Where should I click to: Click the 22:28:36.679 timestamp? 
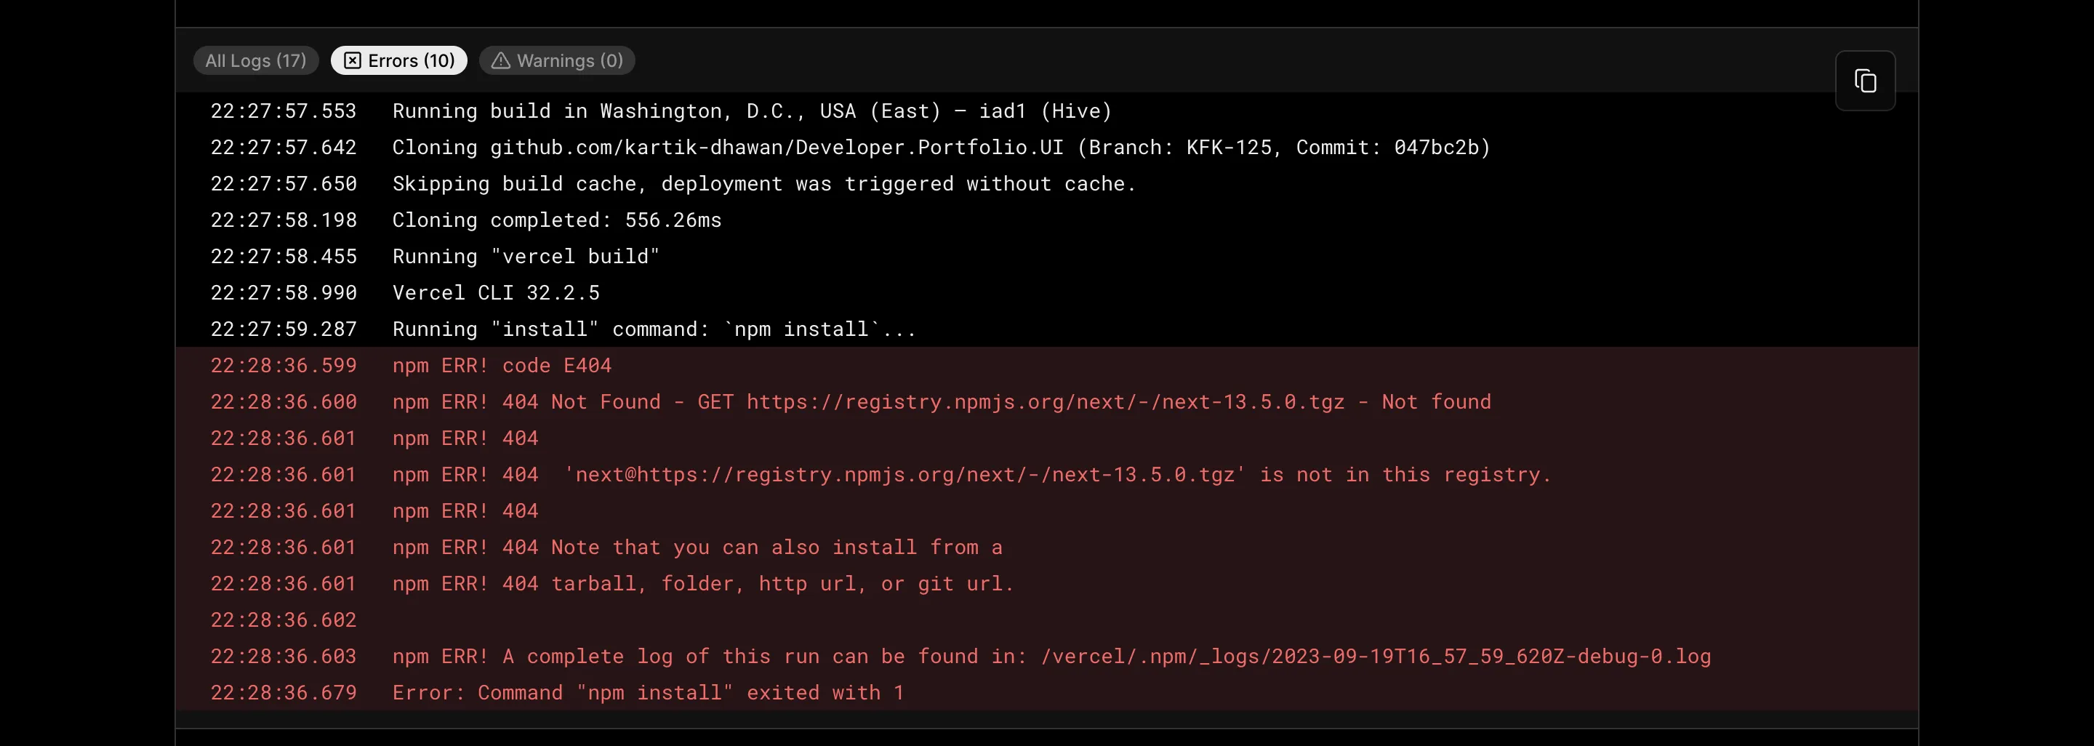click(x=283, y=693)
